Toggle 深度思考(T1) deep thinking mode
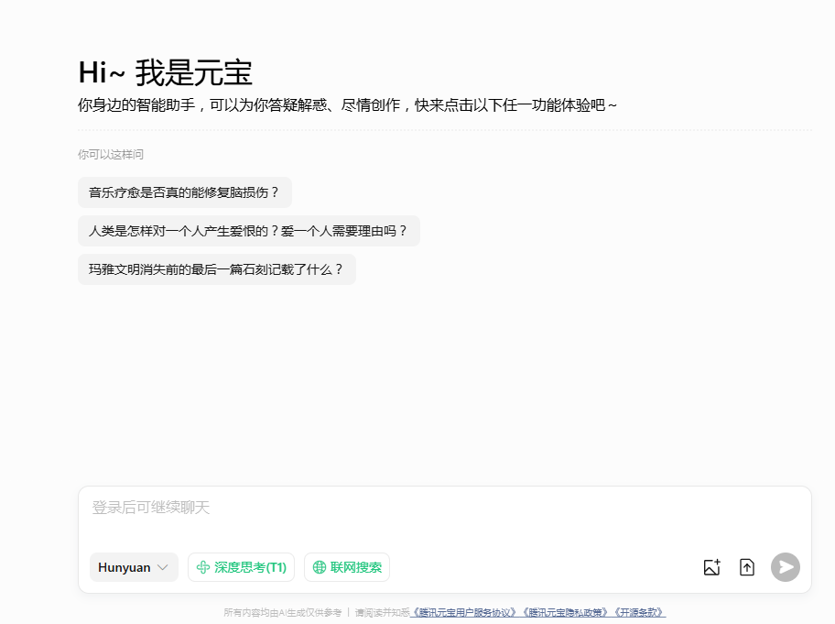835x624 pixels. click(x=241, y=567)
